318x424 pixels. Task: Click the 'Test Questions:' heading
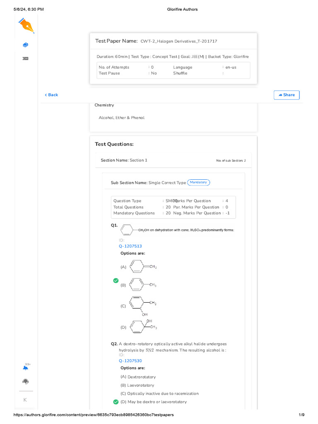tap(114, 144)
